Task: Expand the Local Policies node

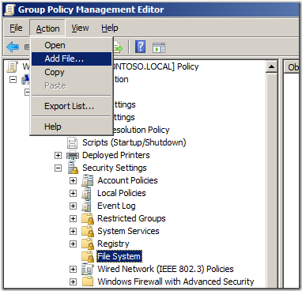Action: pyautogui.click(x=73, y=193)
